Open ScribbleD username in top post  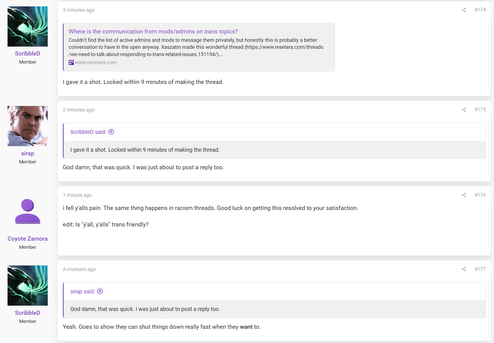[x=28, y=54]
